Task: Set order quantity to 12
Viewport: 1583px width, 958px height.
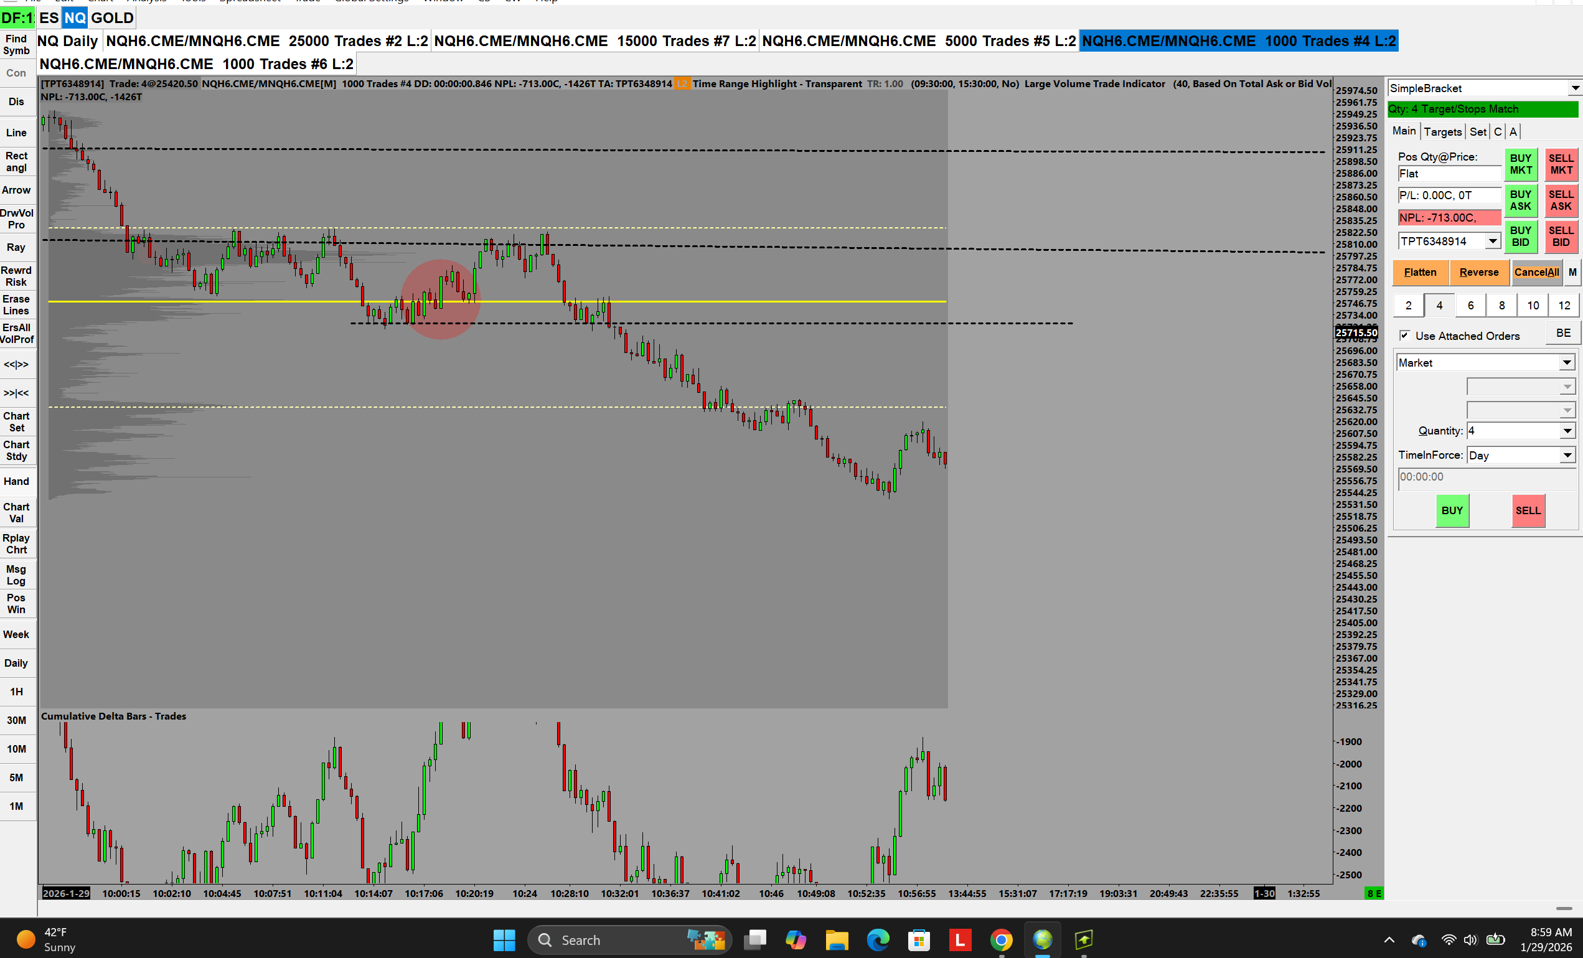Action: pyautogui.click(x=1564, y=305)
